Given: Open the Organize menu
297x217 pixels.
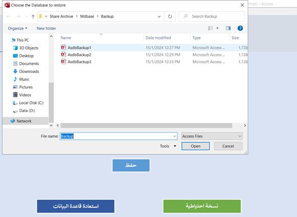Looking at the screenshot, I should (x=17, y=28).
